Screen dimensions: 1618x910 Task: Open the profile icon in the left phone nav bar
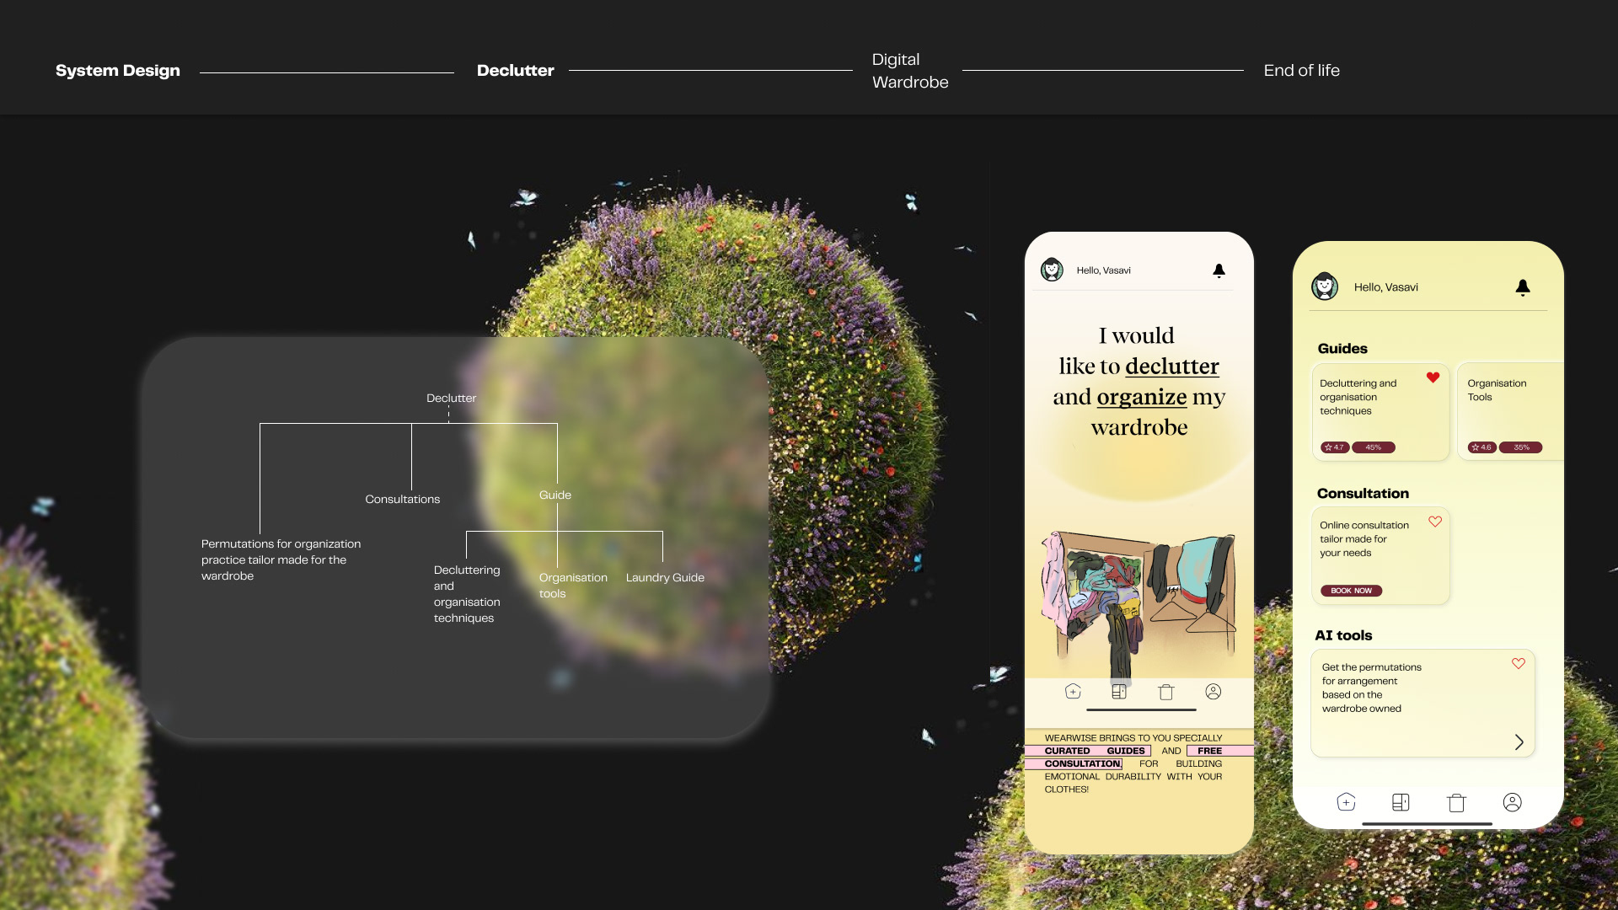[1213, 692]
